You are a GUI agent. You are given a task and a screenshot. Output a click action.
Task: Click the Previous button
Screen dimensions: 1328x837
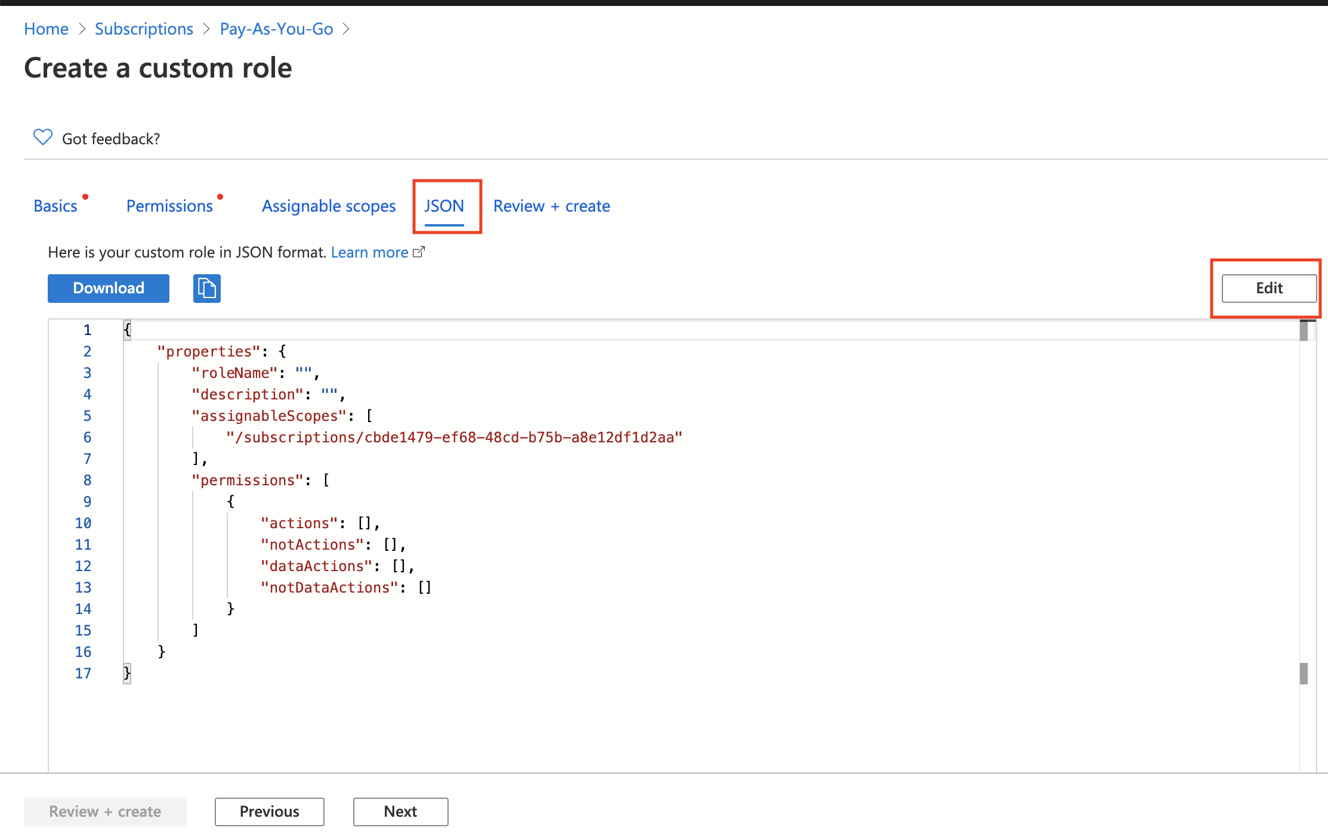coord(269,811)
